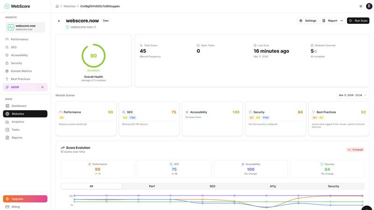Image resolution: width=374 pixels, height=210 pixels.
Task: Click the Reports document icon
Action: pyautogui.click(x=7, y=138)
